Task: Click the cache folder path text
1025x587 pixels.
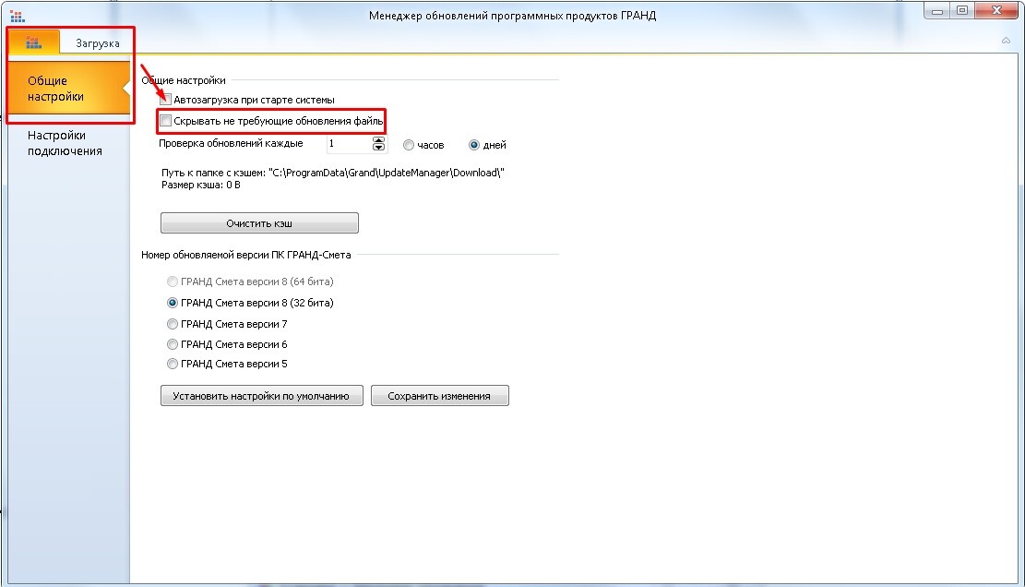Action: point(333,173)
